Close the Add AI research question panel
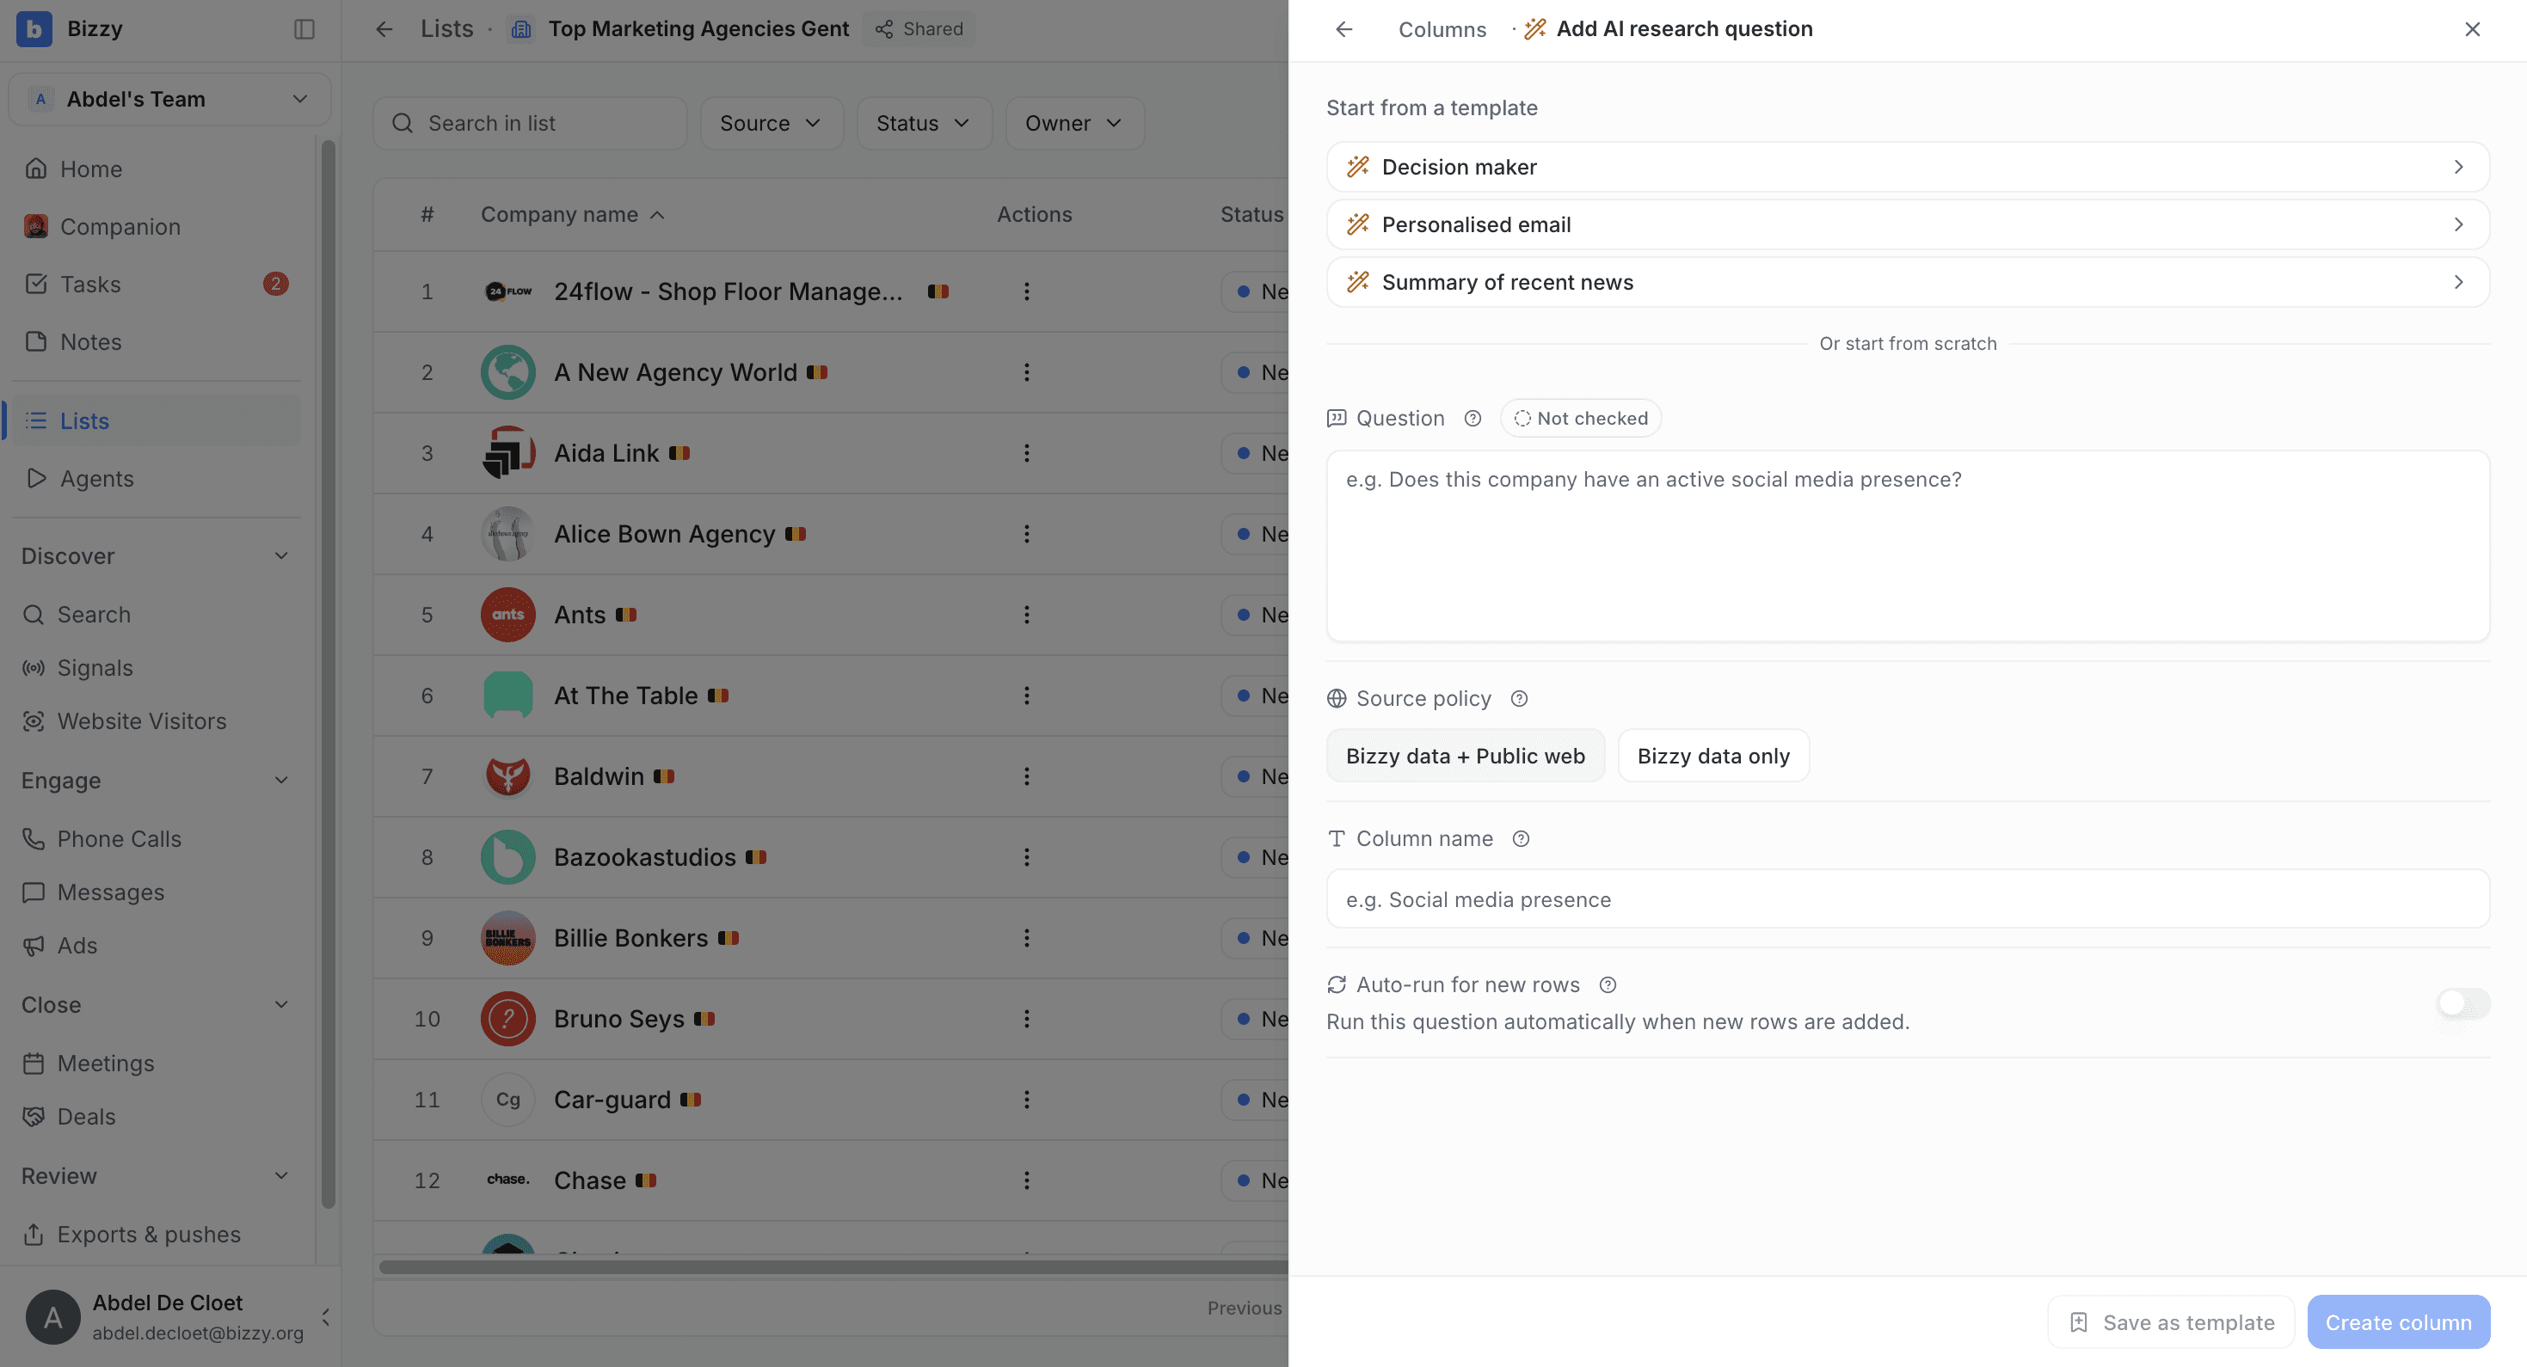 pos(2472,29)
